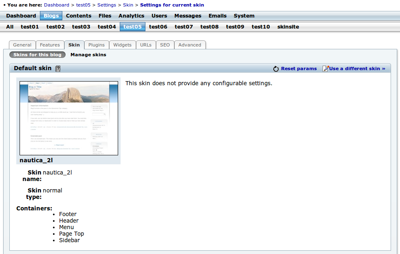Open the System menu
The width and height of the screenshot is (400, 254).
pos(244,16)
